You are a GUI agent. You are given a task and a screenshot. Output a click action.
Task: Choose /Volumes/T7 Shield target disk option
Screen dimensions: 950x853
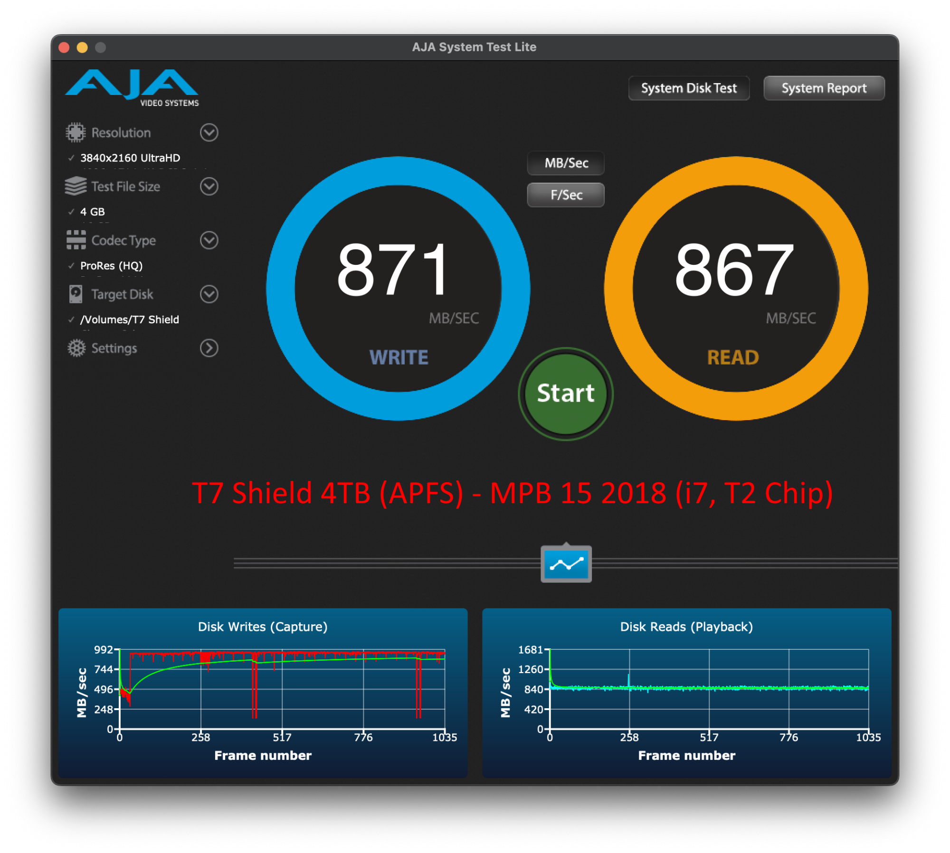(129, 319)
